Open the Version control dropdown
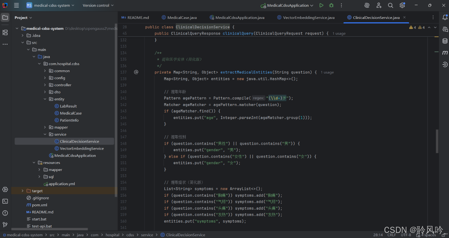 coord(98,5)
